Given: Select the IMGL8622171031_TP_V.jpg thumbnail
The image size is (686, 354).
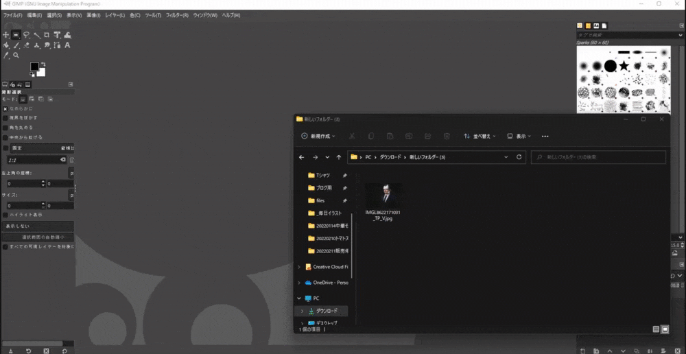Looking at the screenshot, I should [x=383, y=197].
